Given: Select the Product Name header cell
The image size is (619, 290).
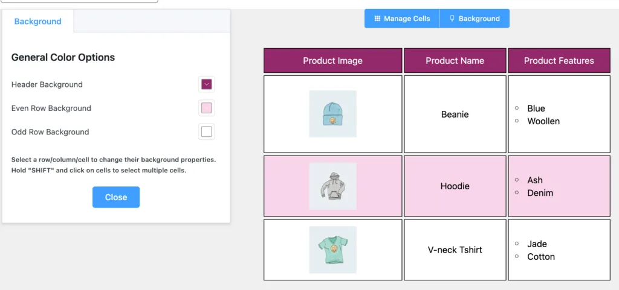Looking at the screenshot, I should point(455,61).
